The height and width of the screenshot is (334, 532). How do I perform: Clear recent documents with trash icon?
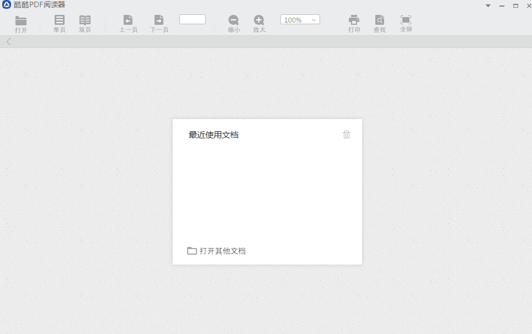(x=347, y=134)
